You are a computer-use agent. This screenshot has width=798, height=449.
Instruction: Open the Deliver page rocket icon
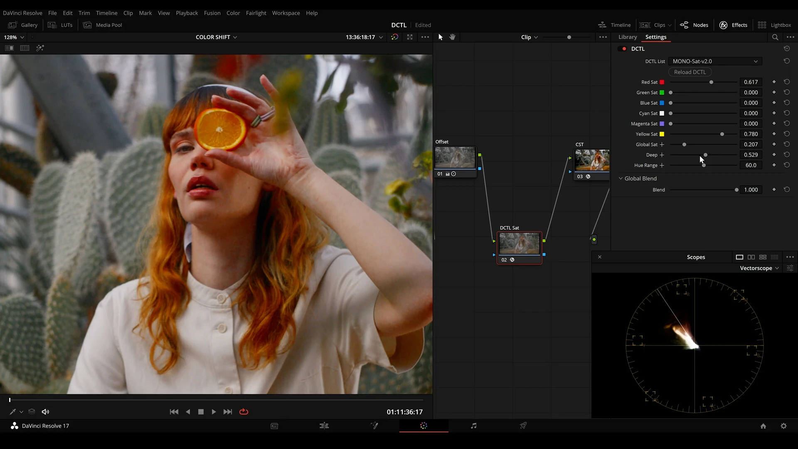click(523, 426)
